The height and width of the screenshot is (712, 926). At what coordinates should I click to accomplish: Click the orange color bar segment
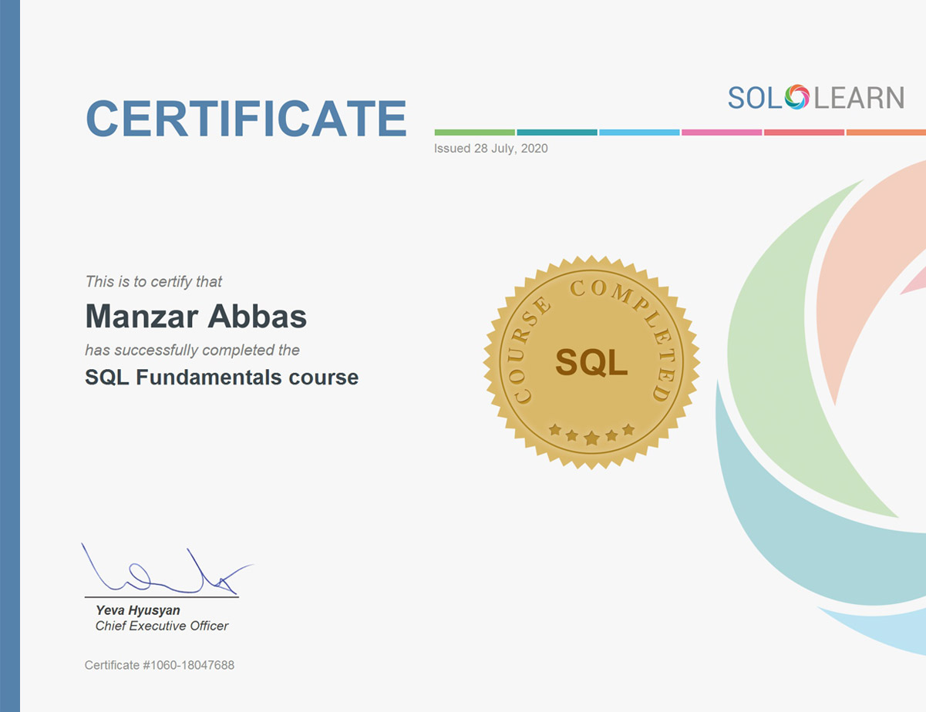[x=885, y=133]
